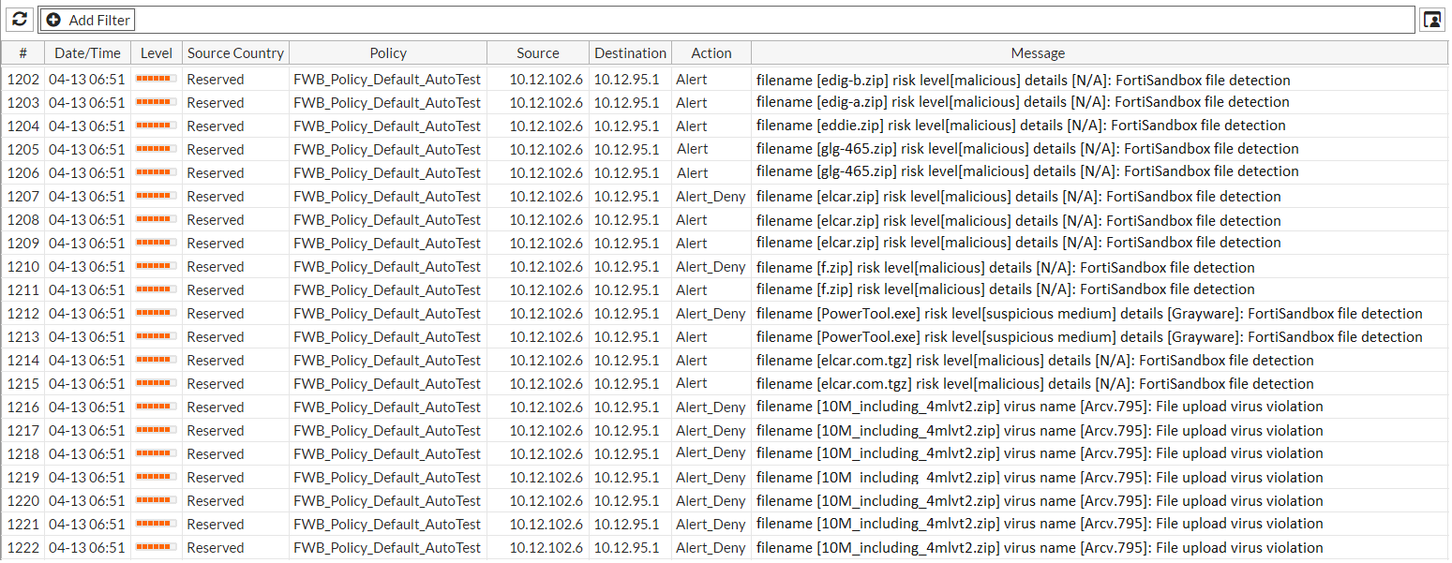
Task: Select log entry number 1207
Action: [x=23, y=197]
